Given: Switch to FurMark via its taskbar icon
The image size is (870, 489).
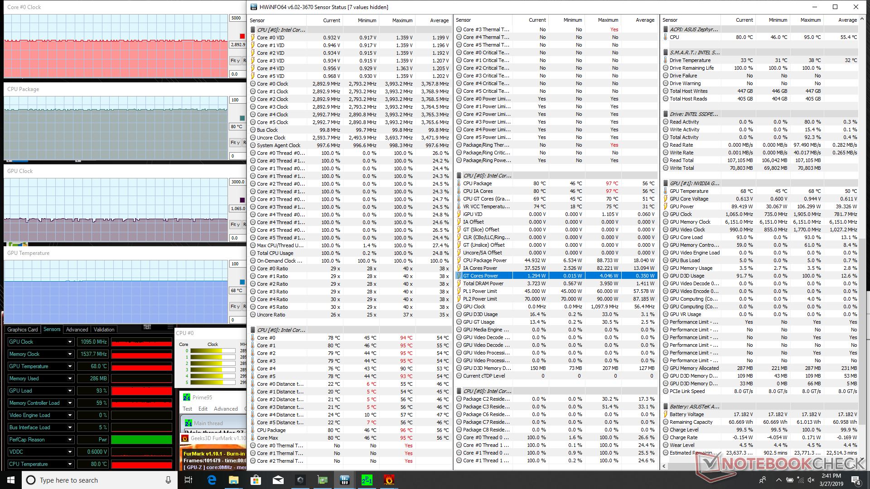Looking at the screenshot, I should [389, 480].
